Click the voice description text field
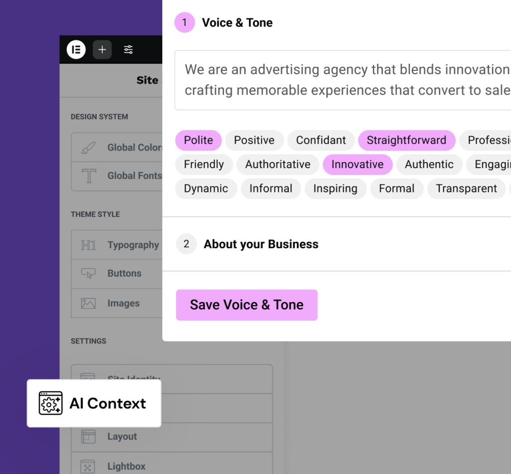This screenshot has width=511, height=474. [x=344, y=80]
